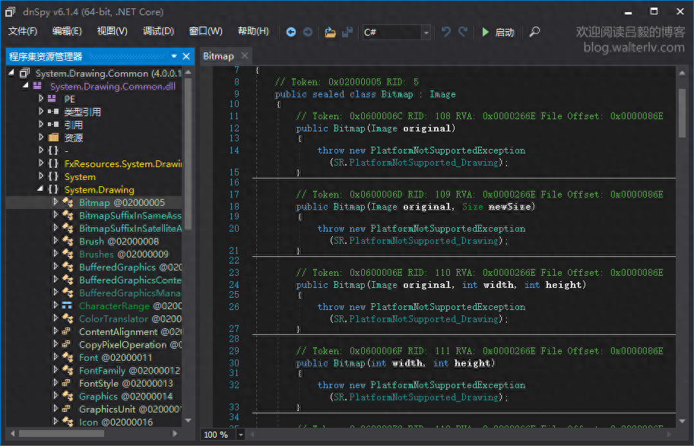Image resolution: width=694 pixels, height=446 pixels.
Task: Expand the 资源 folder node
Action: [41, 138]
